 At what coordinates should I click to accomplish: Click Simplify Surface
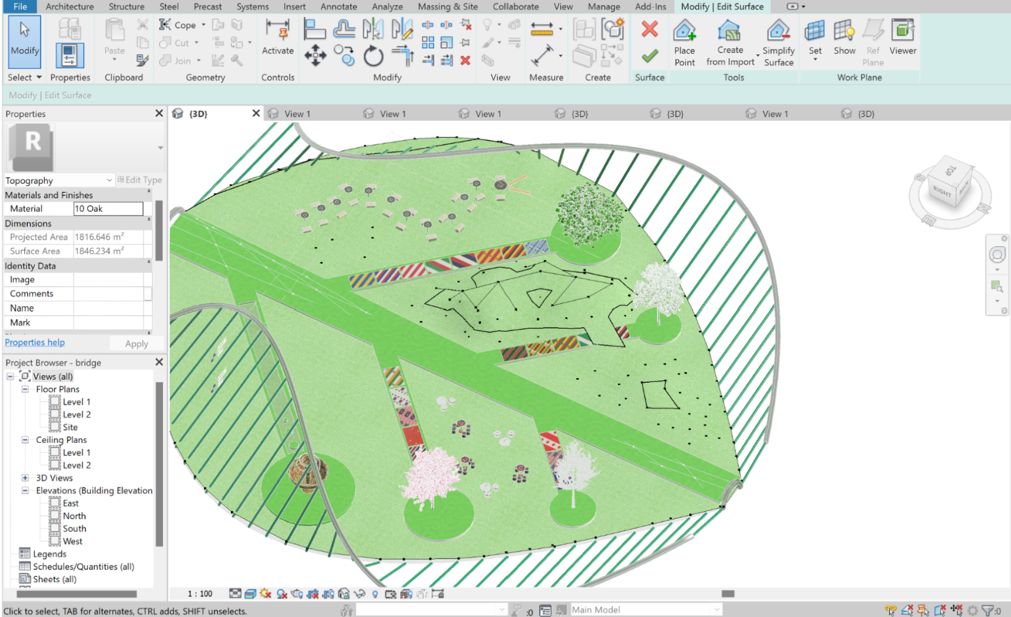[x=778, y=42]
